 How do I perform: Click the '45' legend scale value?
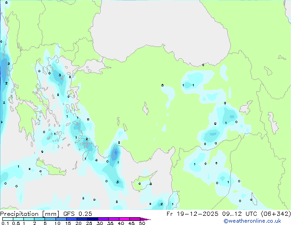click(x=131, y=223)
